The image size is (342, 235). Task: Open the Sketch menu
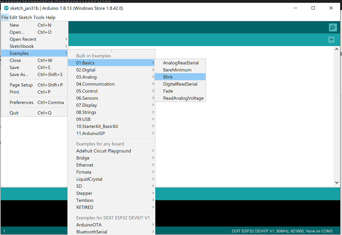(x=25, y=17)
